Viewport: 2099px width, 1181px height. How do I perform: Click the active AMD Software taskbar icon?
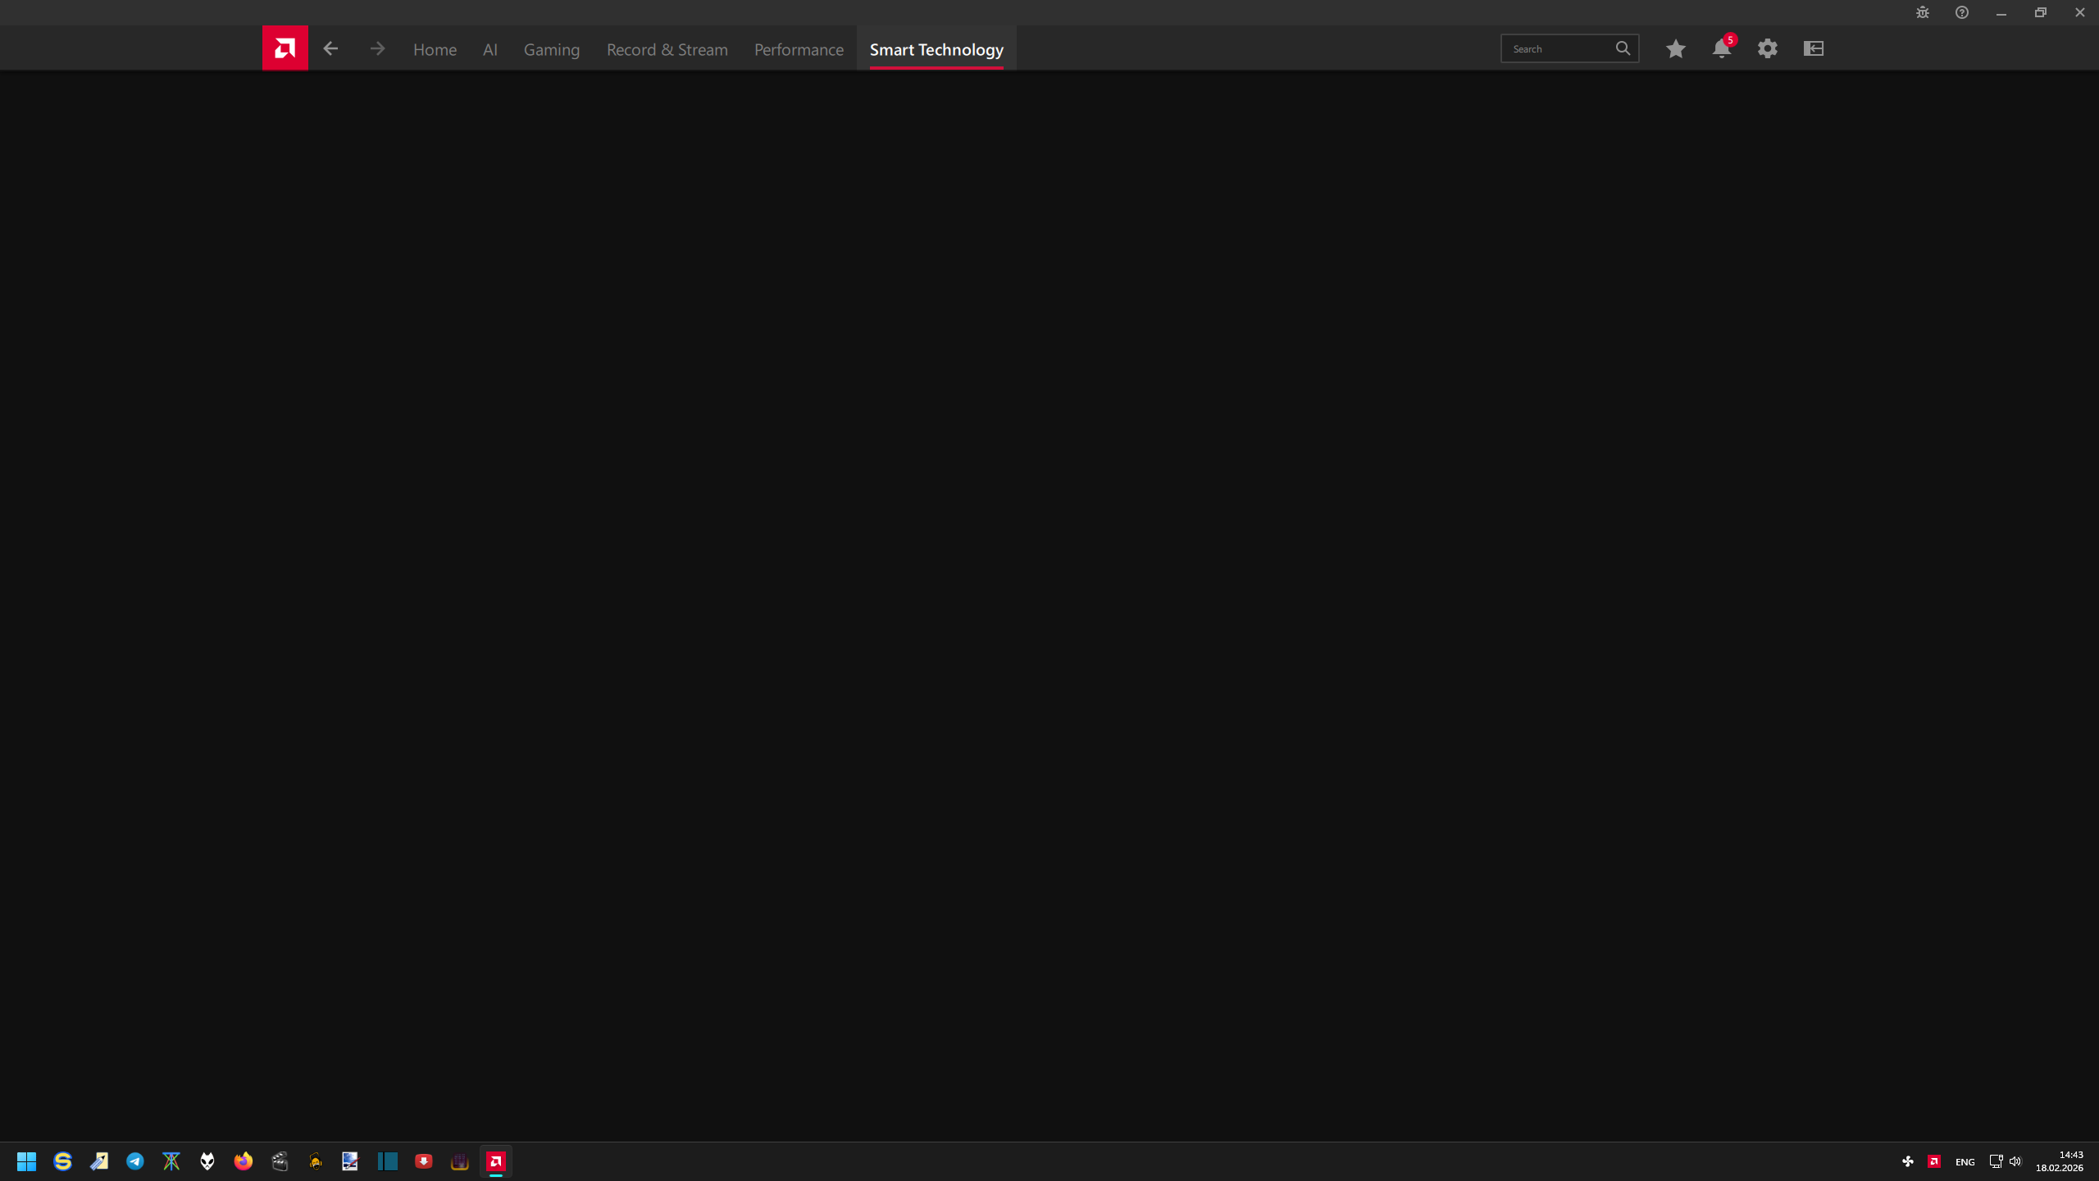tap(495, 1161)
